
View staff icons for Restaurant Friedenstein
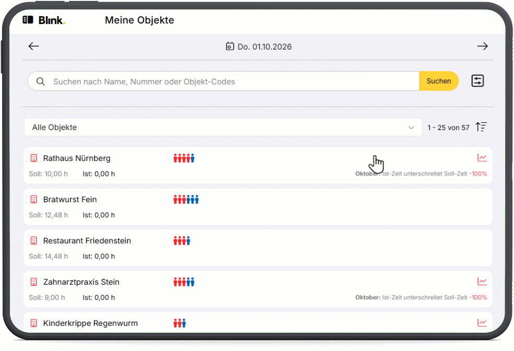182,241
